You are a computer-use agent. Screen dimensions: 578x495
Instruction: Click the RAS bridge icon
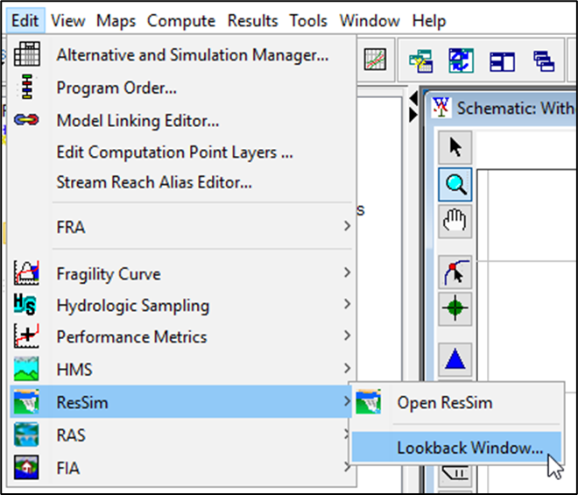tap(26, 435)
